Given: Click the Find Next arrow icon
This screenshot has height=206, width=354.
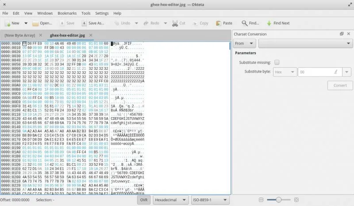Looking at the screenshot, I should tap(269, 23).
